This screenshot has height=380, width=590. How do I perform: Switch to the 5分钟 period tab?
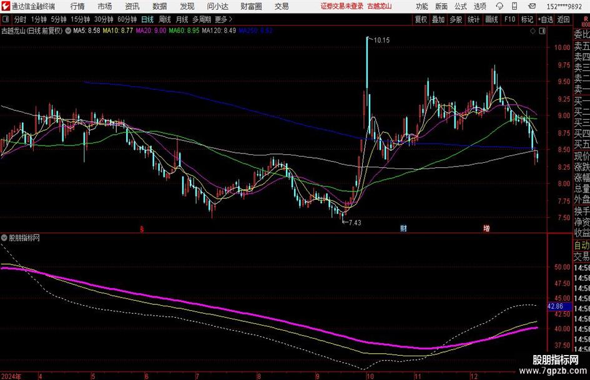point(59,19)
